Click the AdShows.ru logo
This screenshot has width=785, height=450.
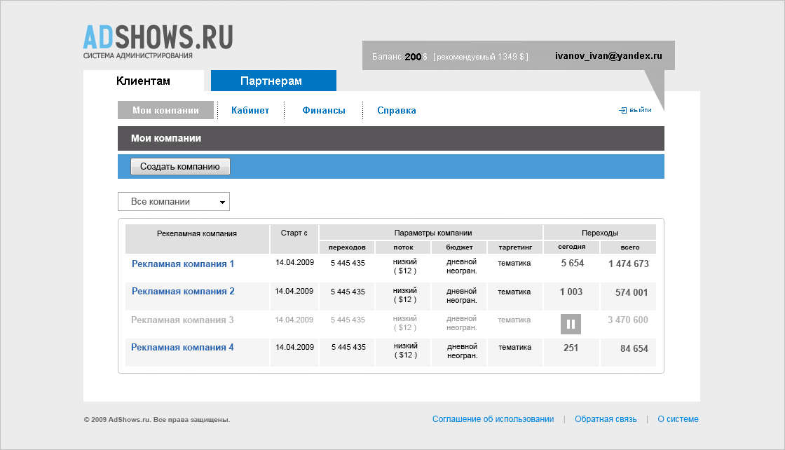158,42
